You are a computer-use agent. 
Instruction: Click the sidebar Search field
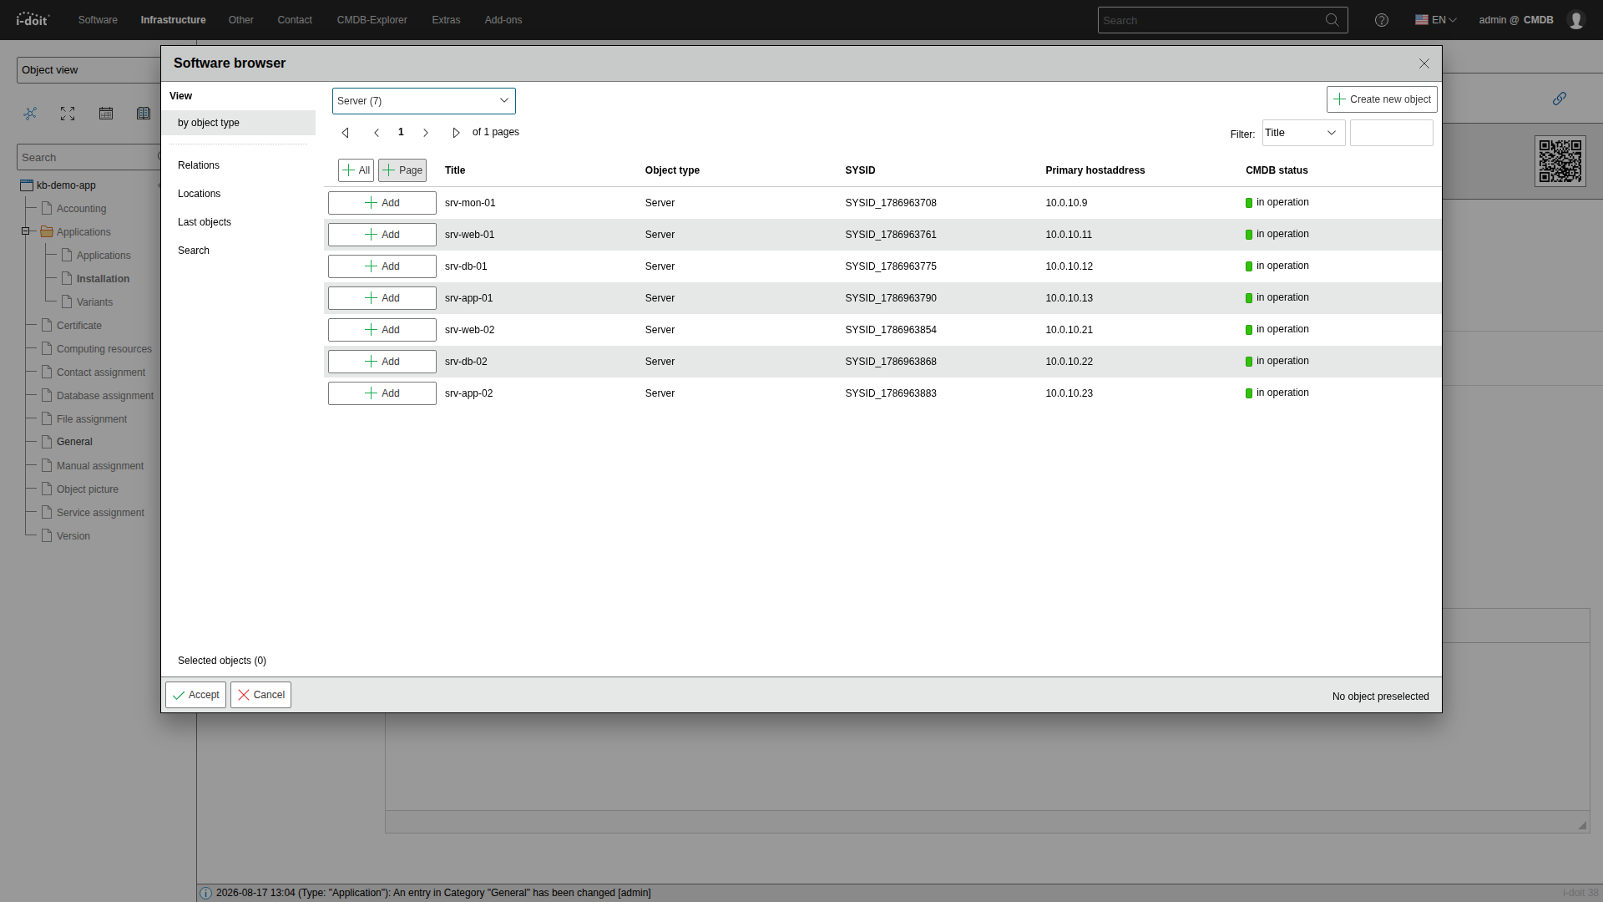tap(88, 157)
